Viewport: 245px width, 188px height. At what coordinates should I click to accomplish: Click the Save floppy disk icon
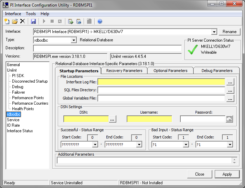33,21
